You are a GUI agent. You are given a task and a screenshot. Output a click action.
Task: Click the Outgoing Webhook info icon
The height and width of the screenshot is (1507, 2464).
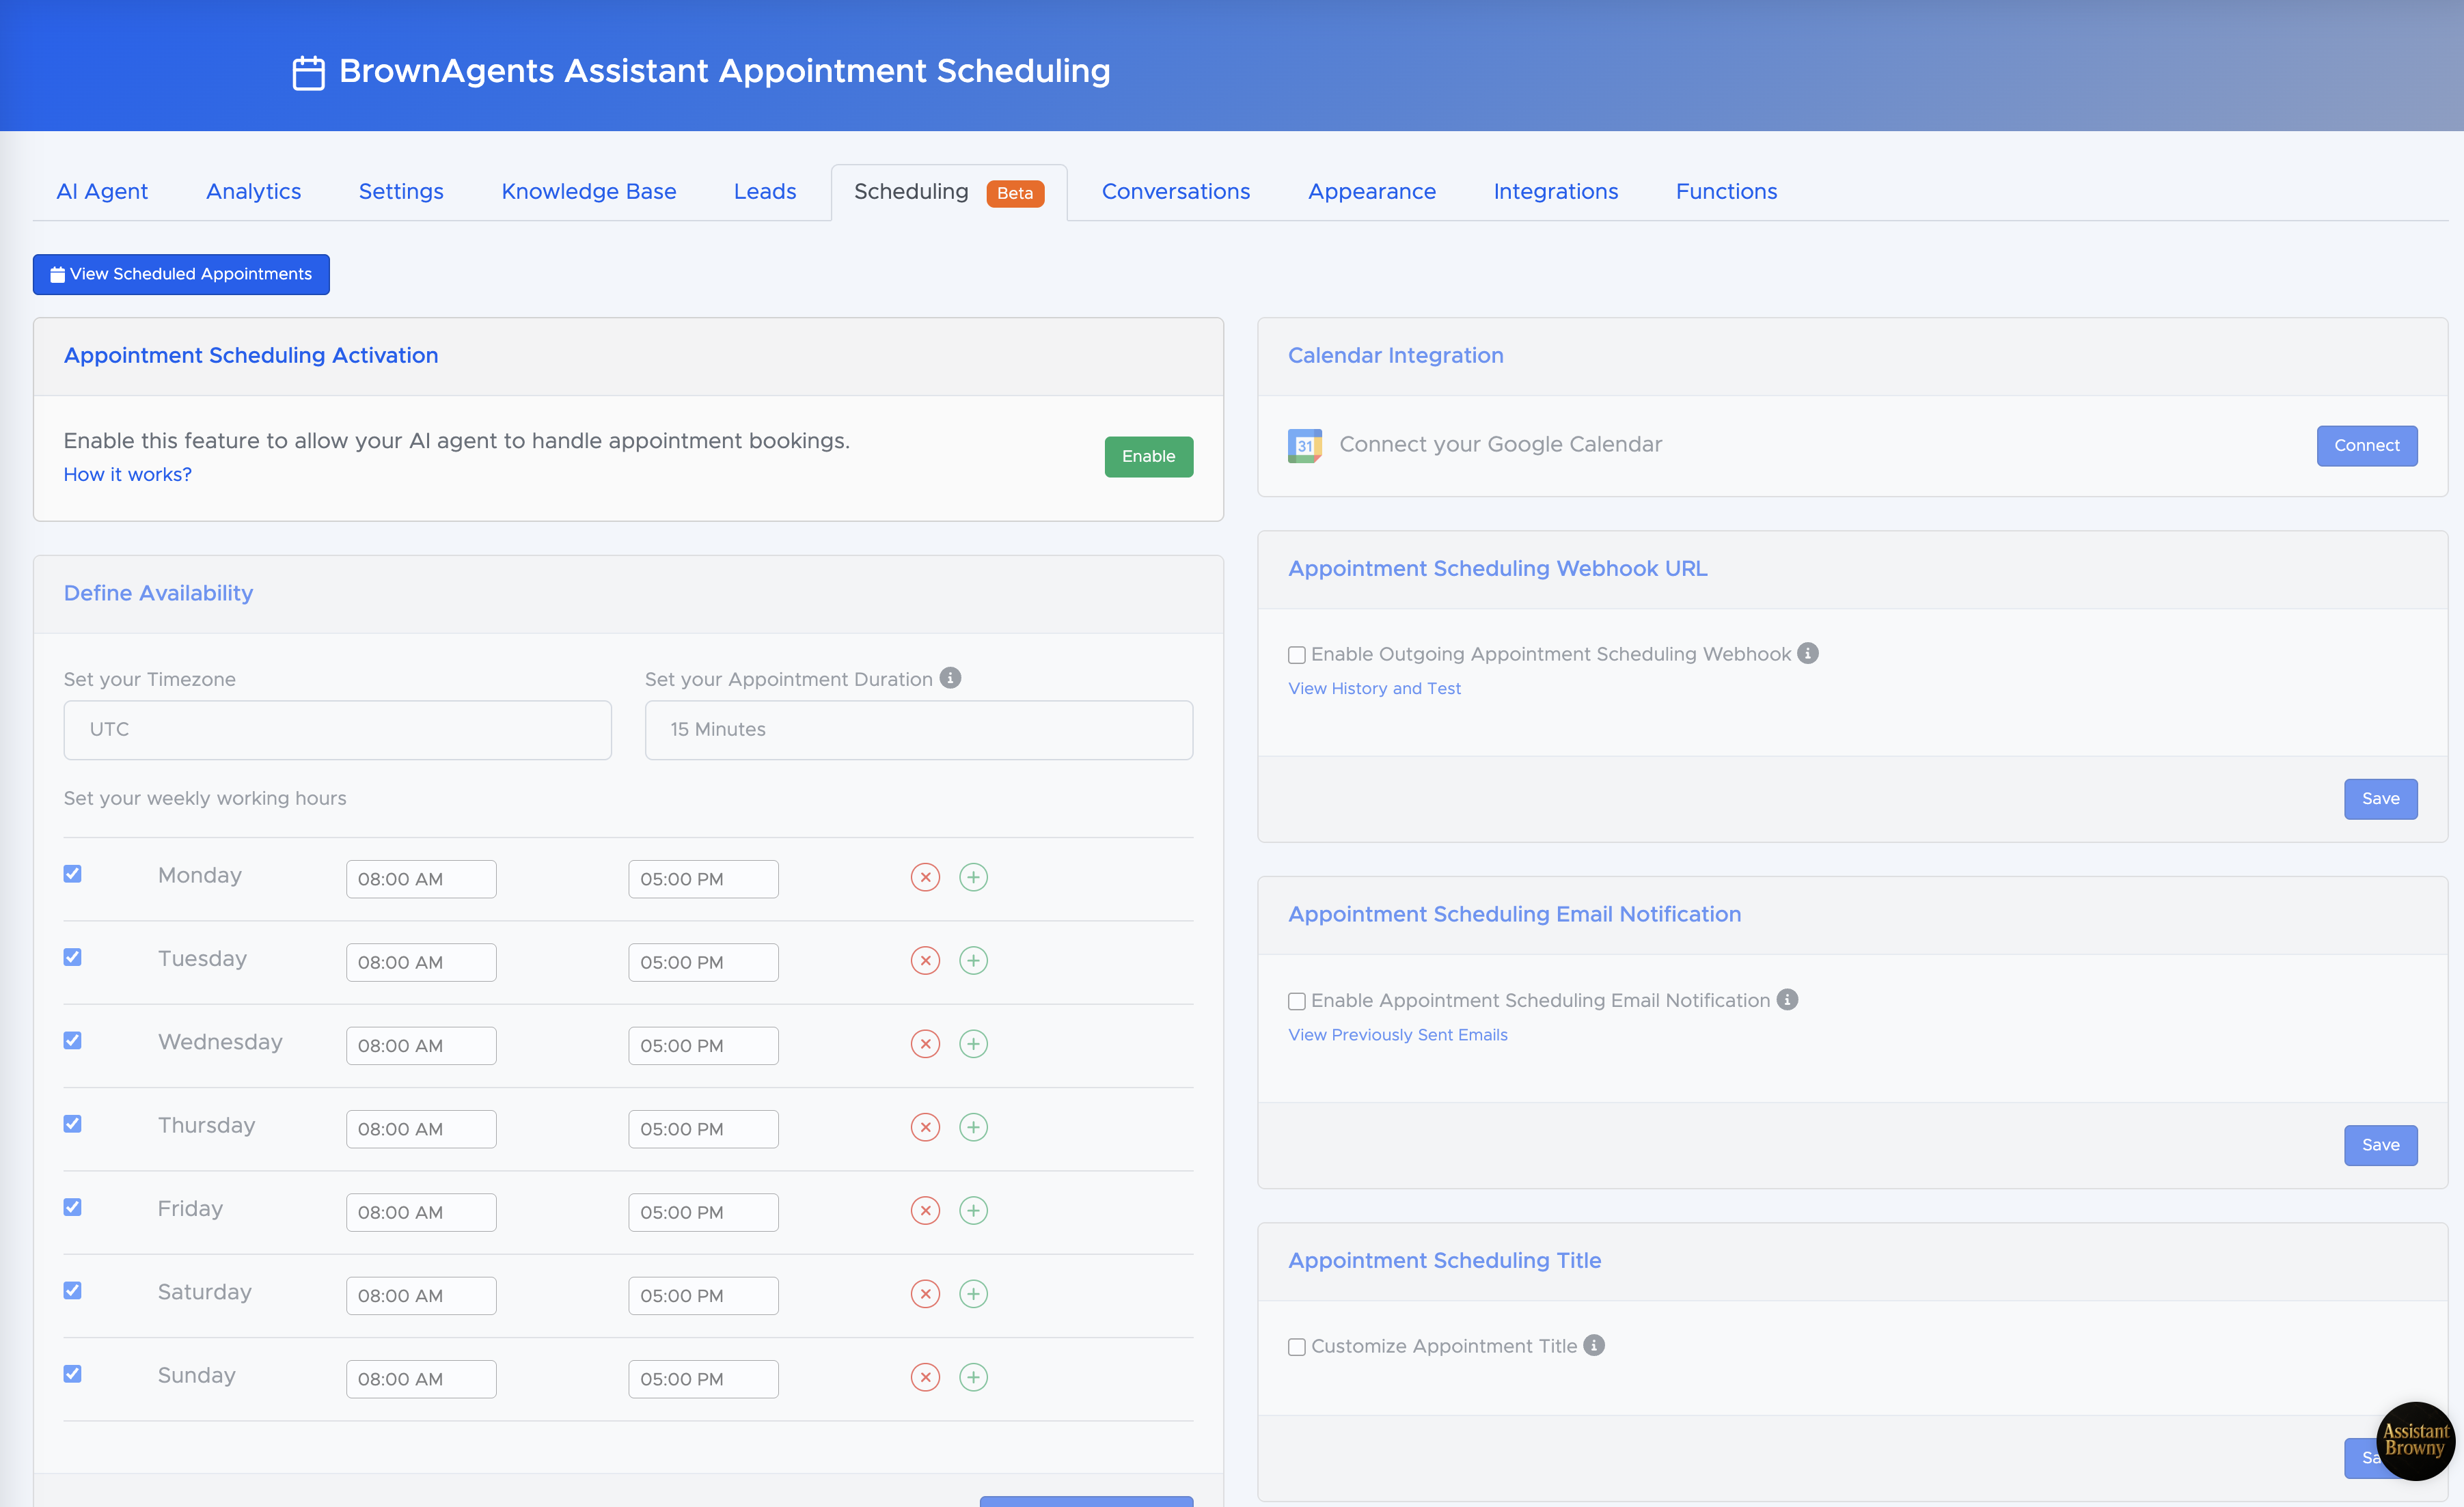click(1807, 653)
